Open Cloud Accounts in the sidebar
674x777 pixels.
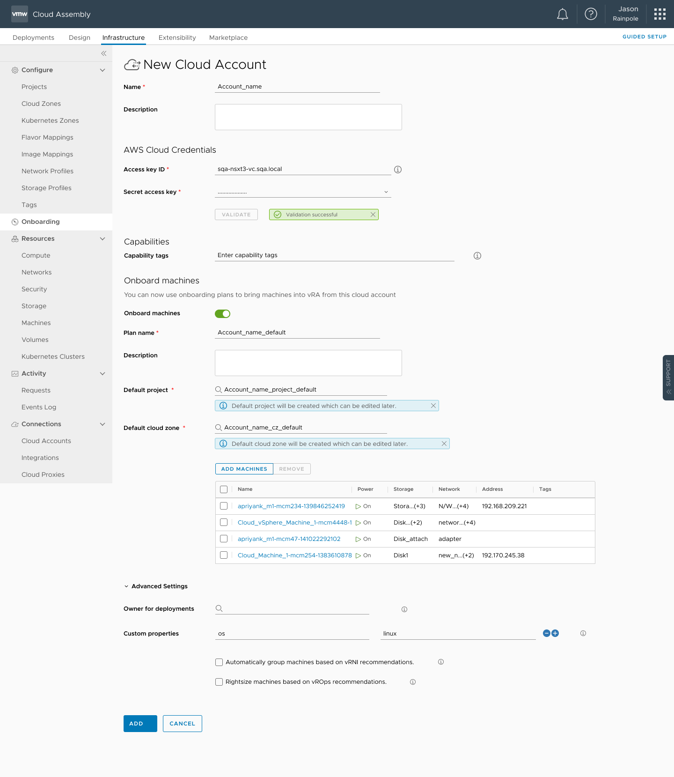[46, 441]
